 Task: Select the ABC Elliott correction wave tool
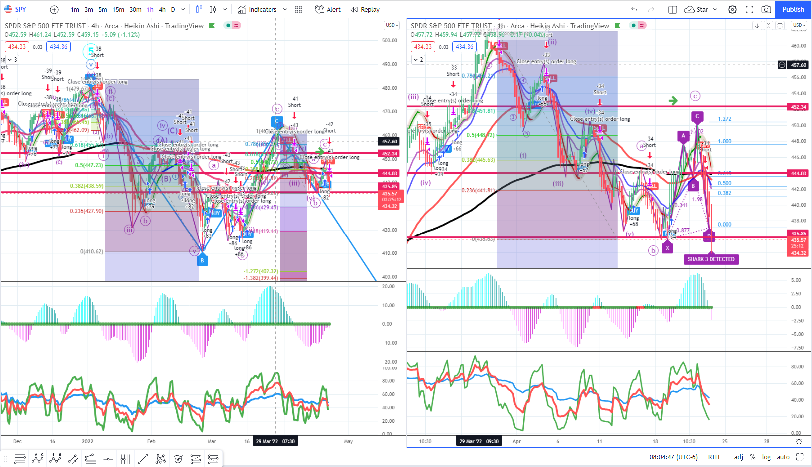tap(37, 458)
